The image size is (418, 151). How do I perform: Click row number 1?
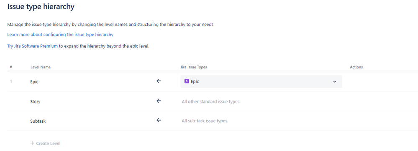[11, 82]
